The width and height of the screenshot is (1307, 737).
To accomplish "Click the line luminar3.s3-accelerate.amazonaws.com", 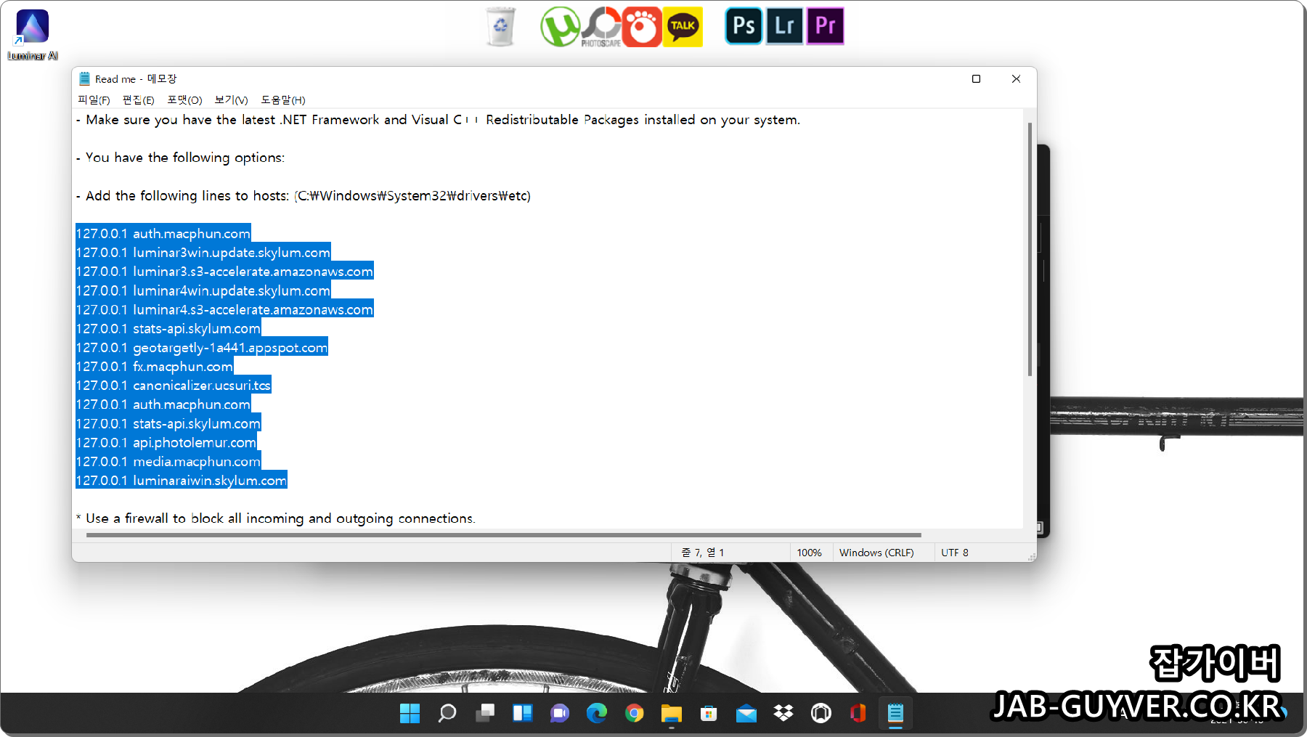I will click(x=224, y=271).
